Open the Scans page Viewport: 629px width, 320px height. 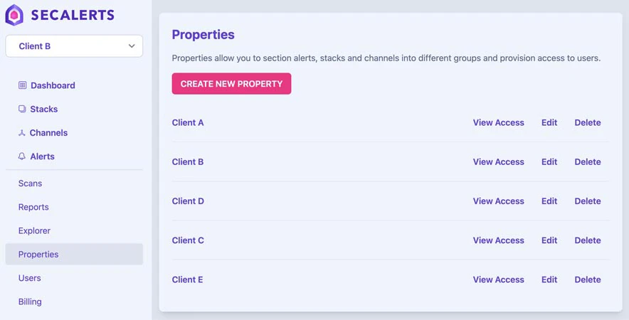click(x=30, y=183)
